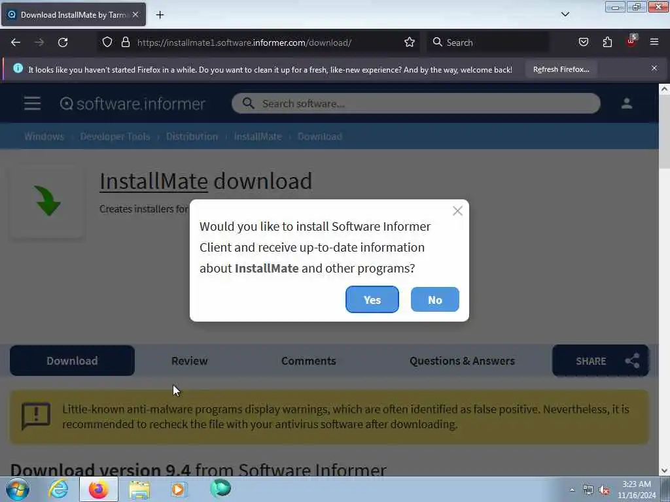Bookmark this page with the star icon
The image size is (670, 502).
click(x=410, y=42)
